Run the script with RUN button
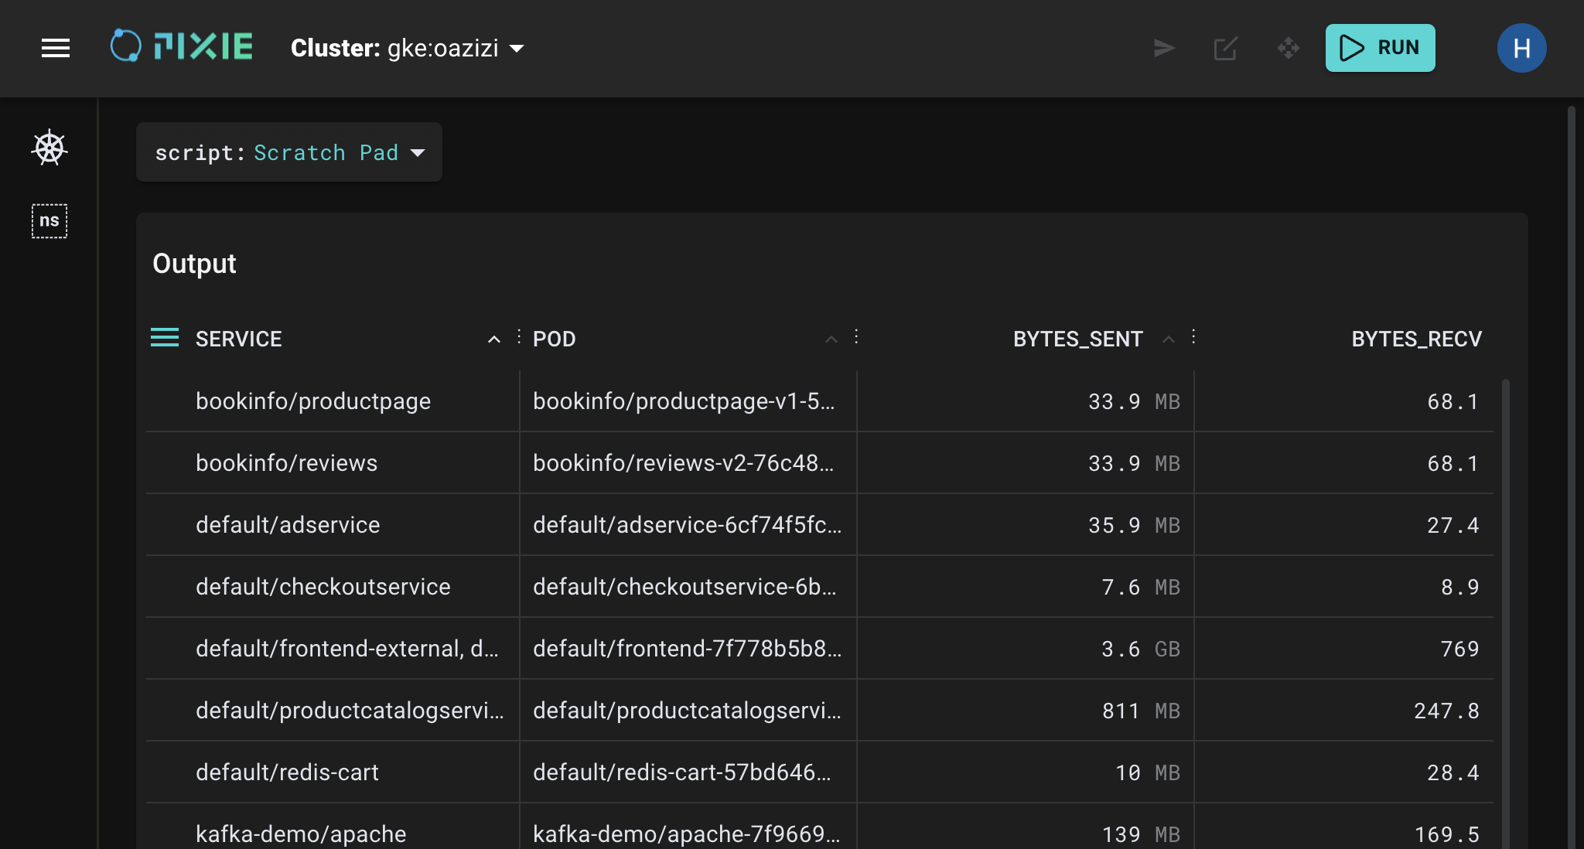Image resolution: width=1584 pixels, height=849 pixels. click(x=1380, y=48)
